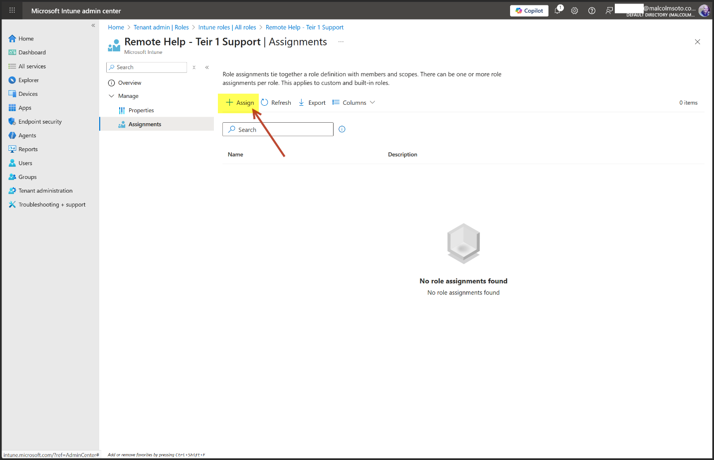Collapse the resource menu panel
Image resolution: width=714 pixels, height=460 pixels.
coord(207,67)
